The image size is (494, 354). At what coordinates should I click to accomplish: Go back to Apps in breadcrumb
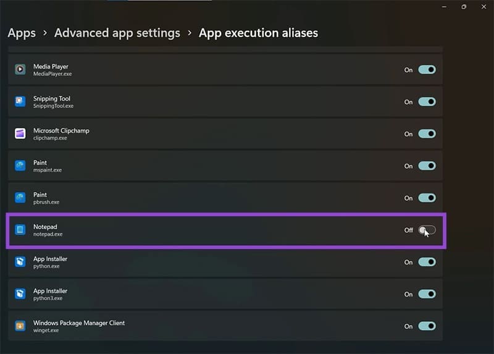[x=22, y=33]
